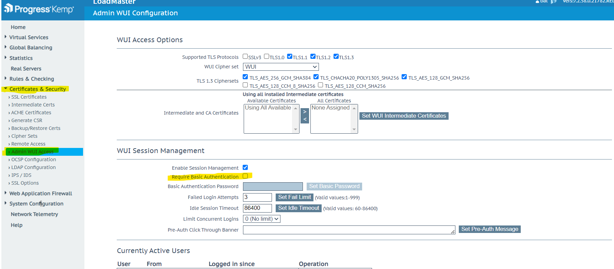614x269 pixels.
Task: Click the Idle Session Timeout field
Action: tap(257, 208)
